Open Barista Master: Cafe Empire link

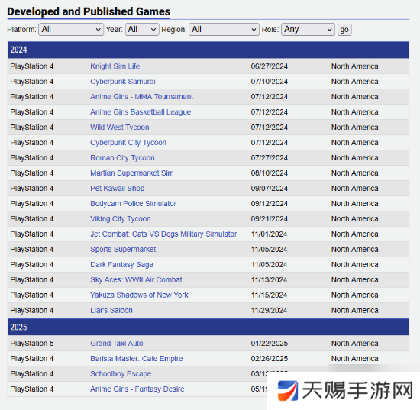(137, 359)
